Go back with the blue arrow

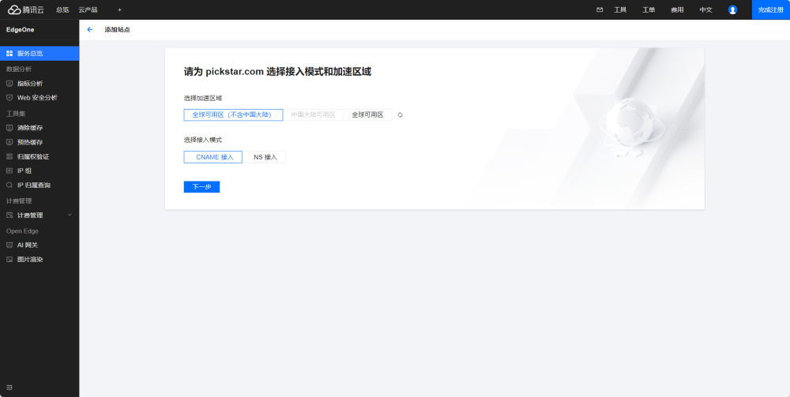[x=90, y=30]
